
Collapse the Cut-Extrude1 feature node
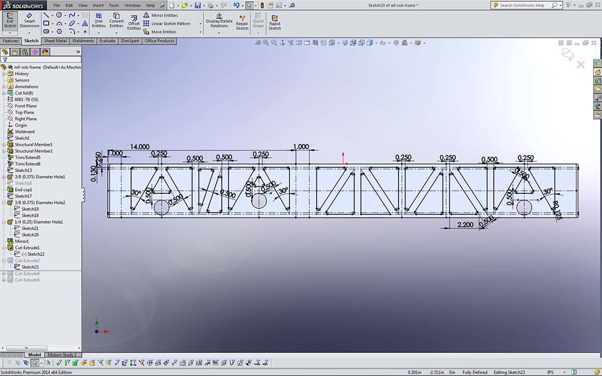(4, 248)
